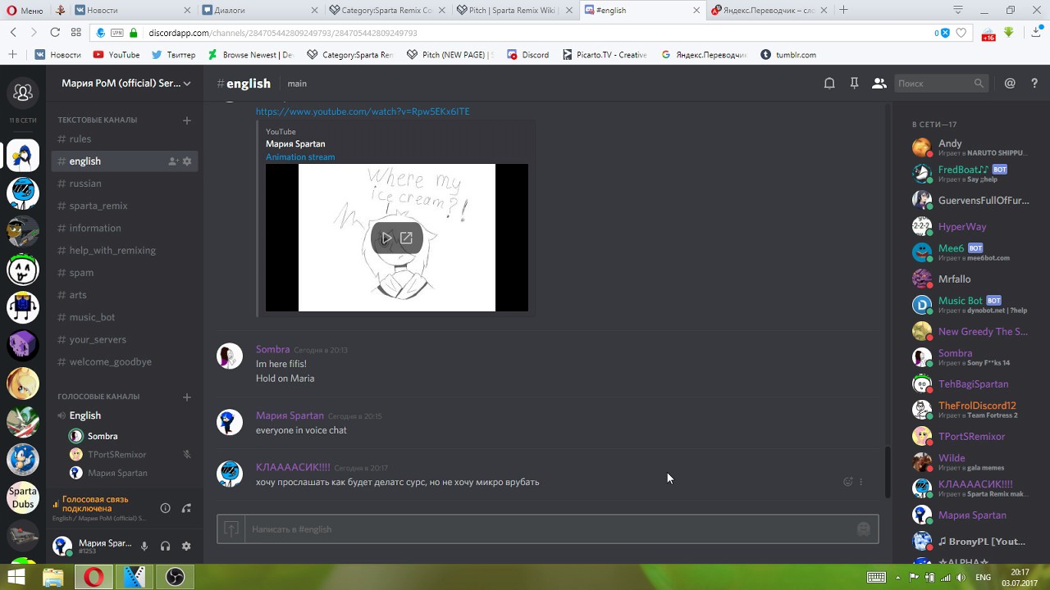Focus the search box in the header

(x=941, y=84)
